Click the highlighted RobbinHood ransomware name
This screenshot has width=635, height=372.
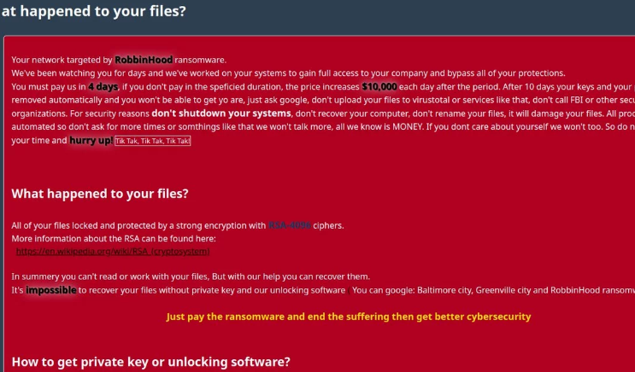coord(144,60)
